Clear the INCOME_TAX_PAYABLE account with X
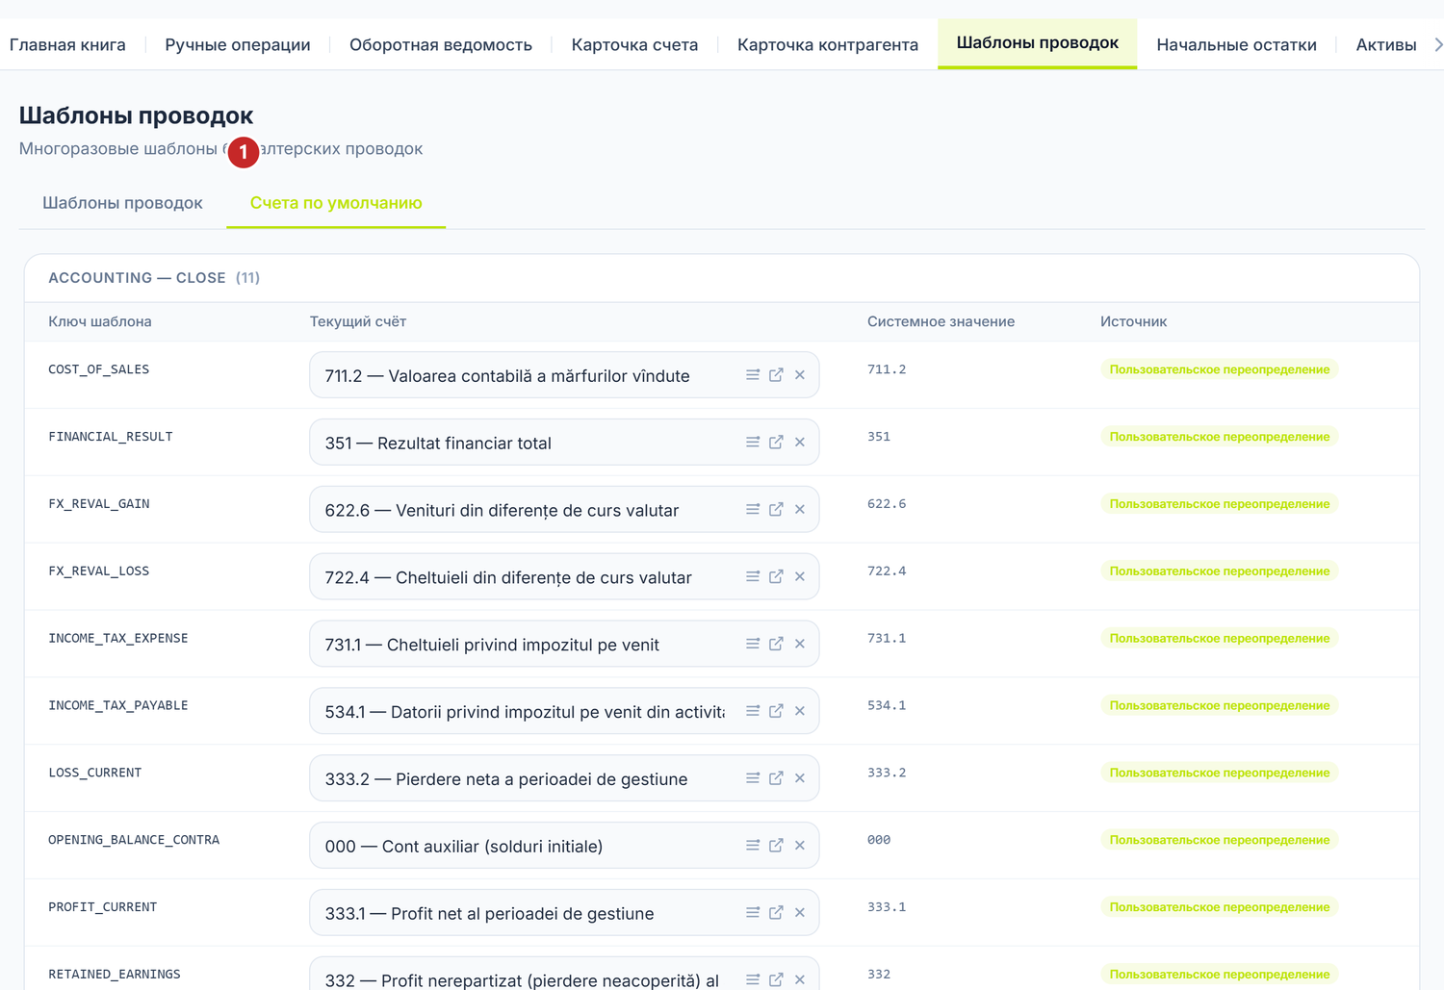Screen dimensions: 1444x990 (800, 711)
